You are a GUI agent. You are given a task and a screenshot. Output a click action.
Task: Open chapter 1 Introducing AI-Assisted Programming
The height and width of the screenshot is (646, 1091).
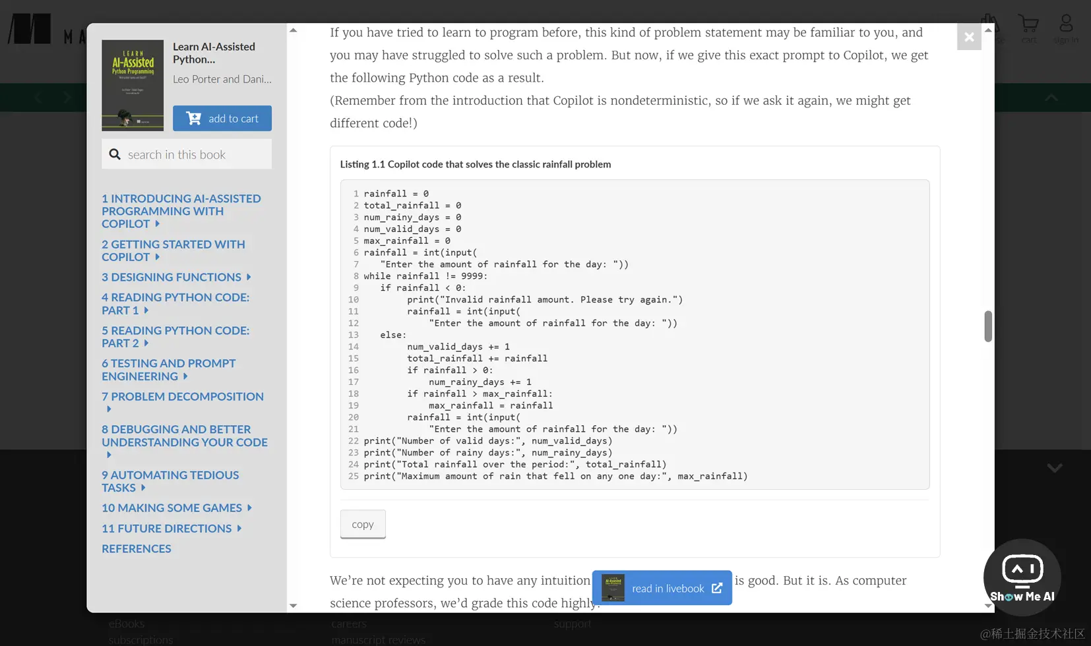(181, 211)
